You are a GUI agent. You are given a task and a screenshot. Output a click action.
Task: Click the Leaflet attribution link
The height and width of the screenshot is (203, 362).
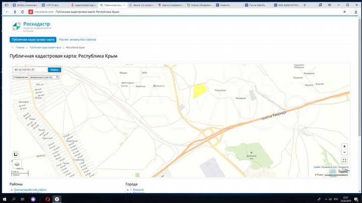317,167
